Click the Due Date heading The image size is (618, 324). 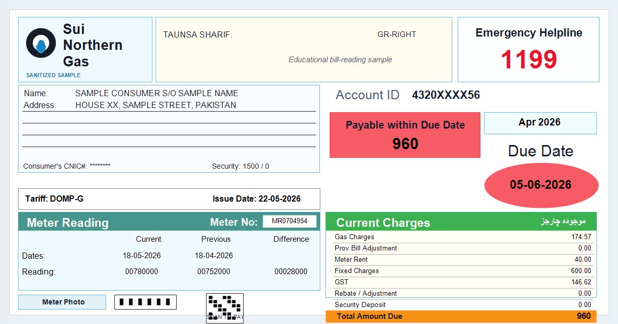pyautogui.click(x=540, y=151)
